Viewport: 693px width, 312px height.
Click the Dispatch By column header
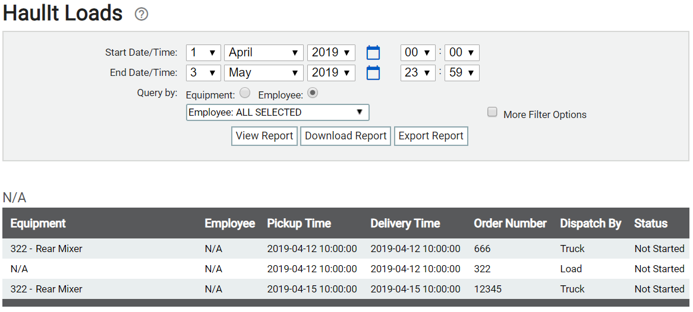[591, 223]
